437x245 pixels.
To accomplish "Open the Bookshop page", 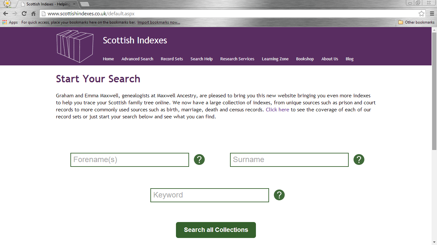I will coord(305,59).
